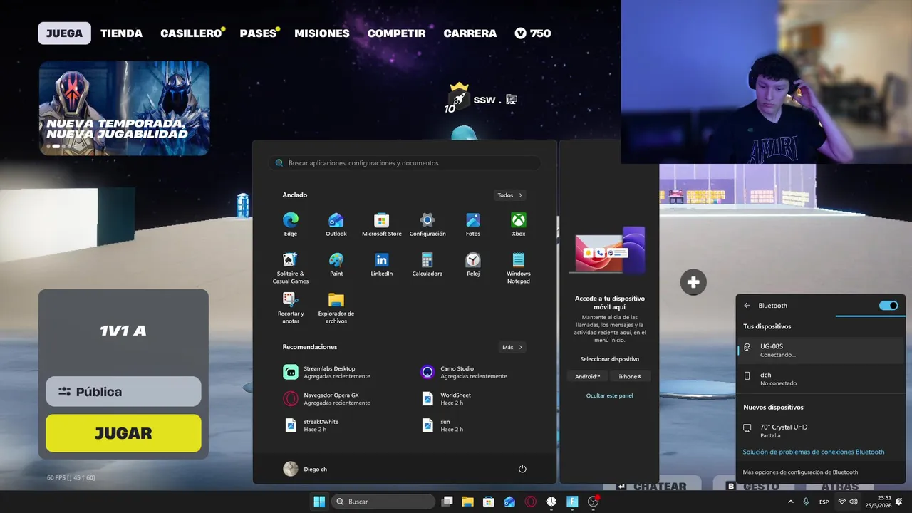Pair with 70" Crystal UHD display
This screenshot has height=513, width=912.
tap(820, 431)
